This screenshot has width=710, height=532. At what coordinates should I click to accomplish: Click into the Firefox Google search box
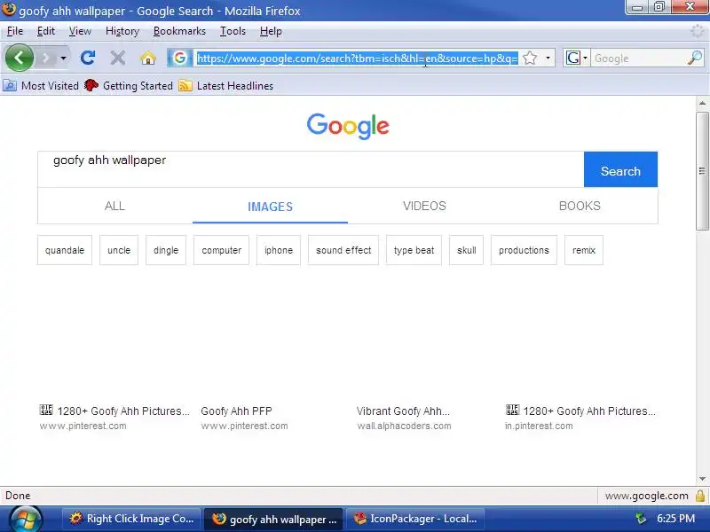click(x=637, y=59)
